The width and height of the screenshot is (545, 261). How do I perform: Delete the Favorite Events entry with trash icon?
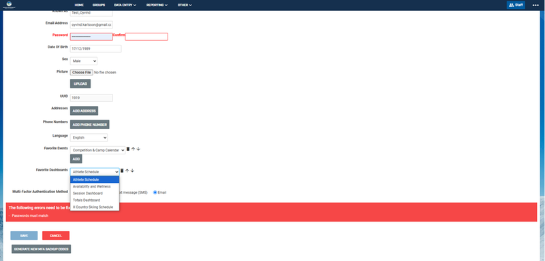127,149
